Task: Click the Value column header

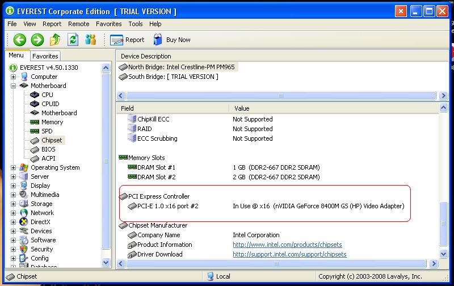Action: 334,108
